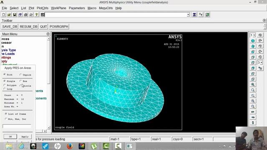Select Min, Max, Inc option
Image resolution: width=267 pixels, height=150 pixels.
coord(6,119)
